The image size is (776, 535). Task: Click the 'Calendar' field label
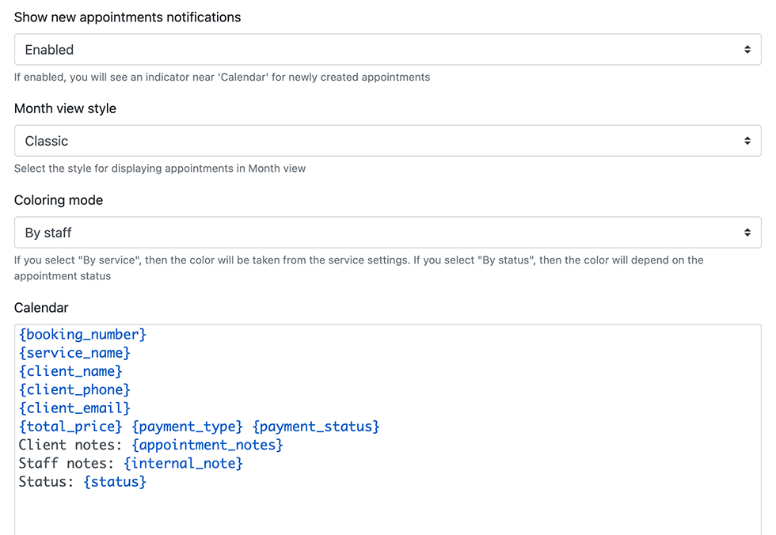[x=41, y=308]
